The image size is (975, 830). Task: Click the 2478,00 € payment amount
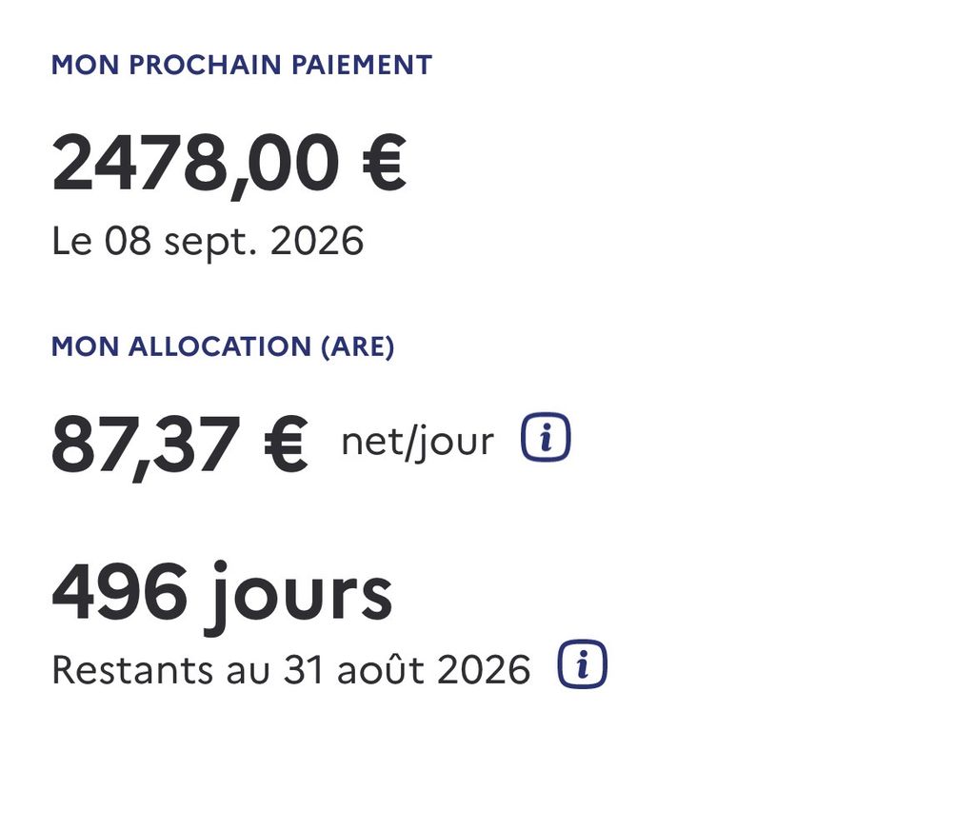pos(229,164)
